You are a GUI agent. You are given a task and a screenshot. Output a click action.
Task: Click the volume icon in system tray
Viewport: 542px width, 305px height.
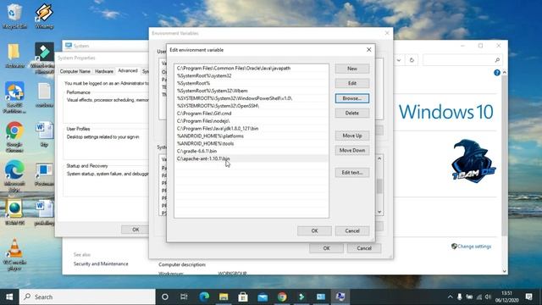coord(488,297)
